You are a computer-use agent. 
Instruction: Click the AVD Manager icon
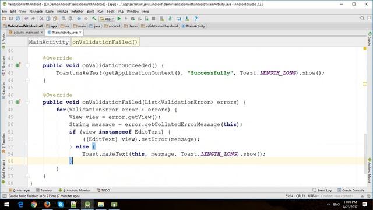click(162, 19)
